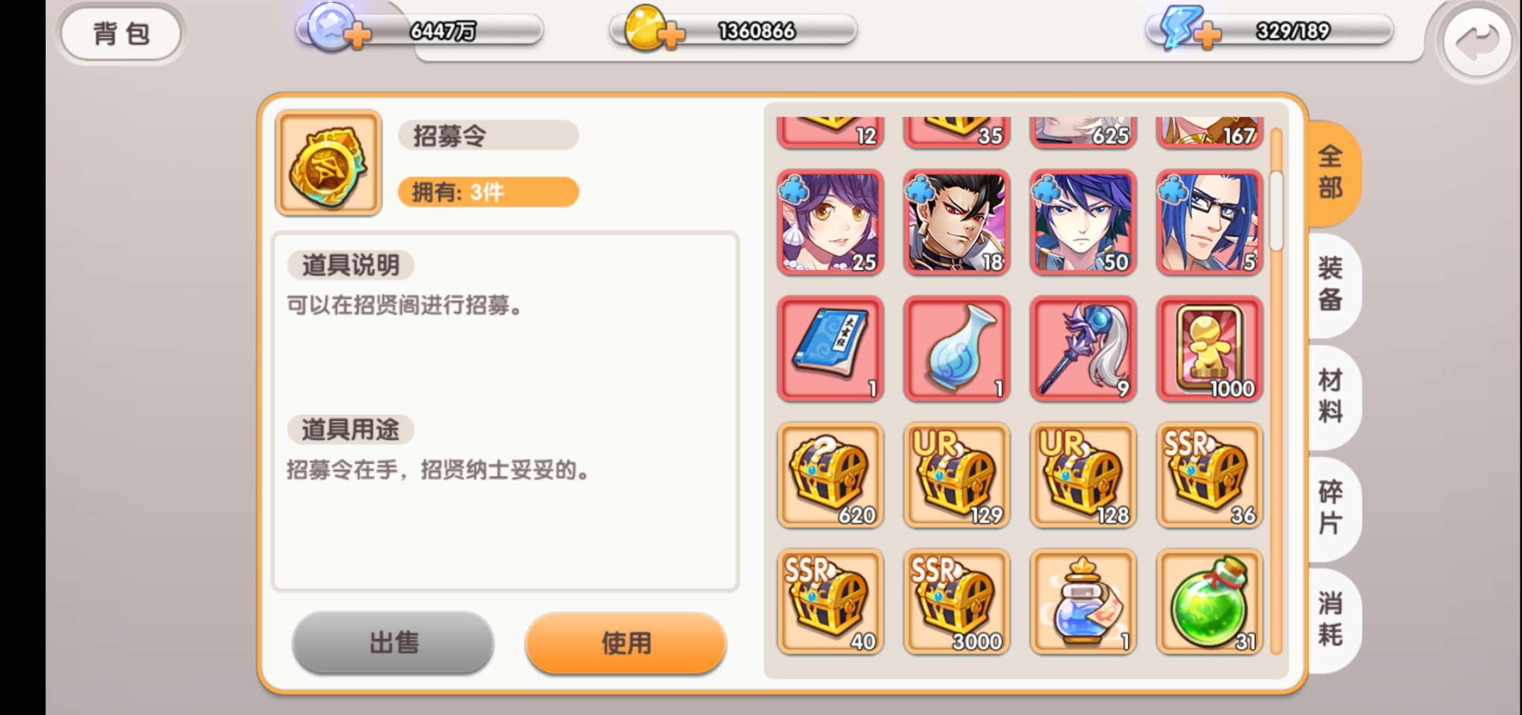Screen dimensions: 1522x715
Task: Select the purple staff weapon item
Action: [x=1083, y=349]
